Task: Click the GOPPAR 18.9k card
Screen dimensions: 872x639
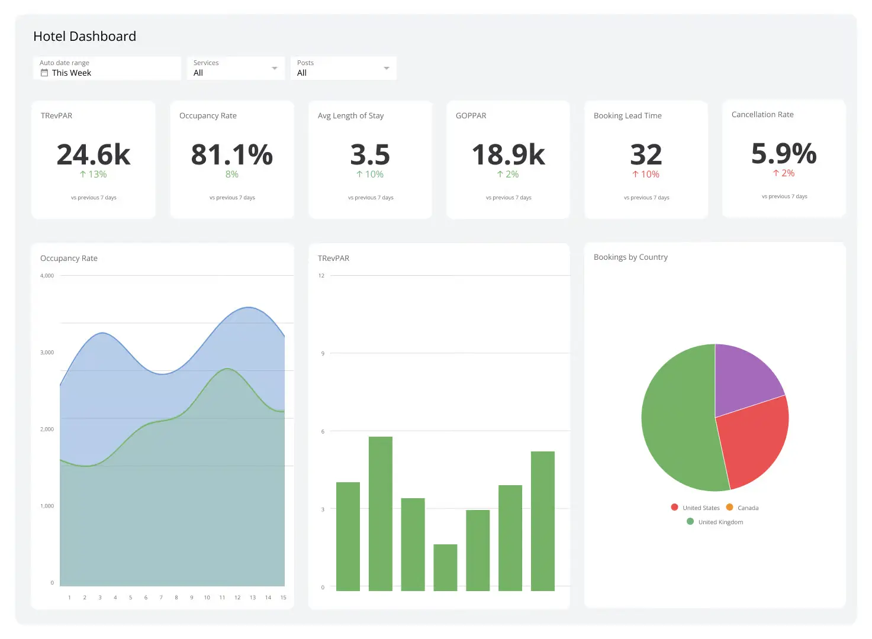Action: point(508,159)
